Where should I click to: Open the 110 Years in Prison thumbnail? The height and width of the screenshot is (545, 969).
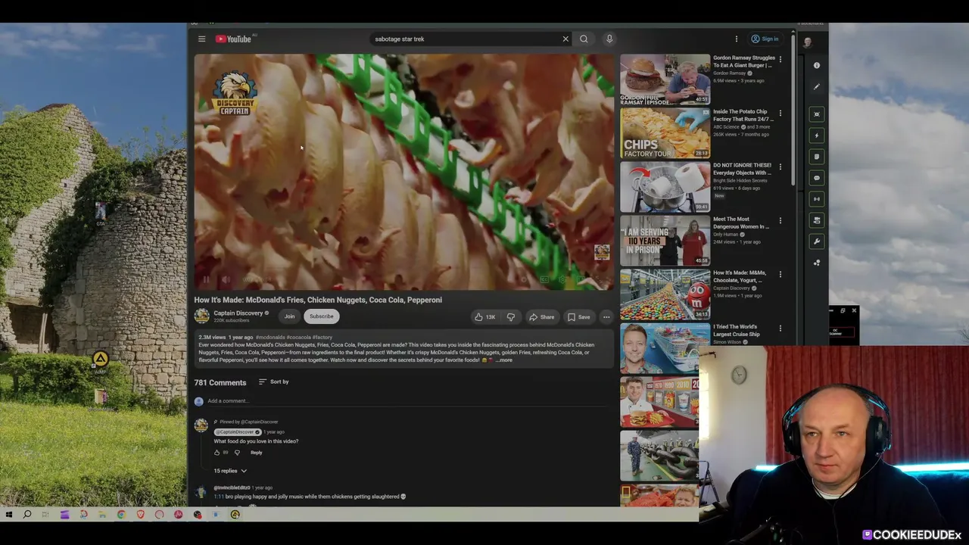pos(665,240)
